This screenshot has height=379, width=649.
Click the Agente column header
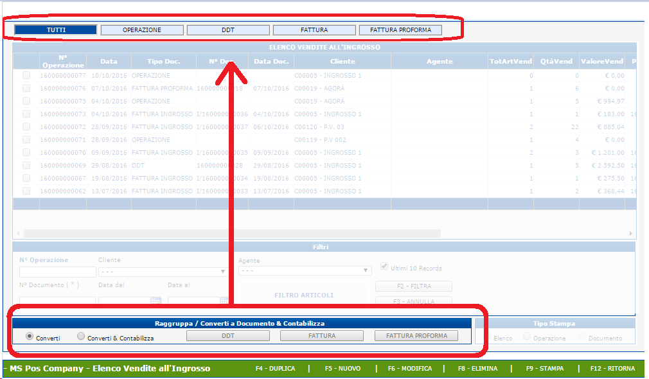(440, 61)
